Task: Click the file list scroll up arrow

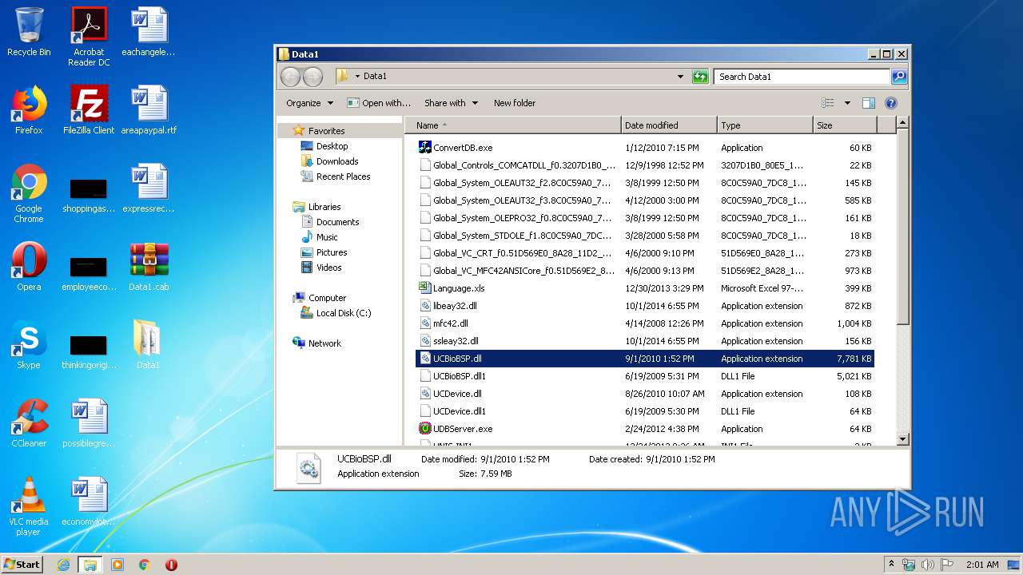Action: (x=902, y=123)
